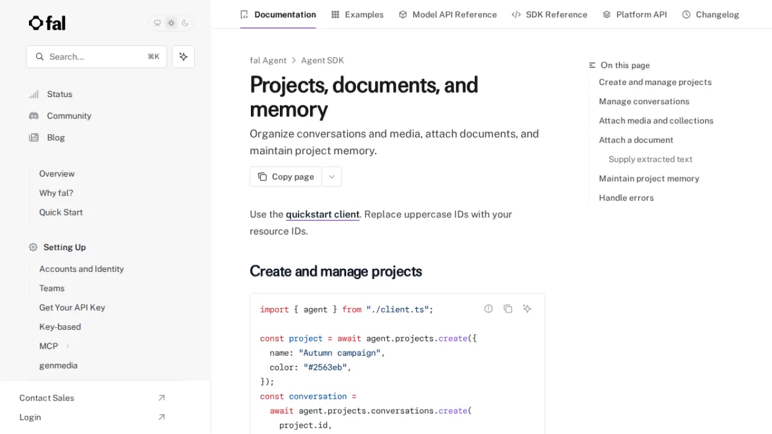Follow the quickstart client link

coord(322,215)
